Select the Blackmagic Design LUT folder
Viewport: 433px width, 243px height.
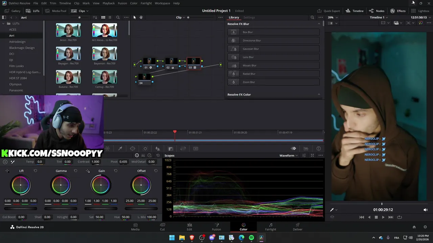click(x=22, y=48)
